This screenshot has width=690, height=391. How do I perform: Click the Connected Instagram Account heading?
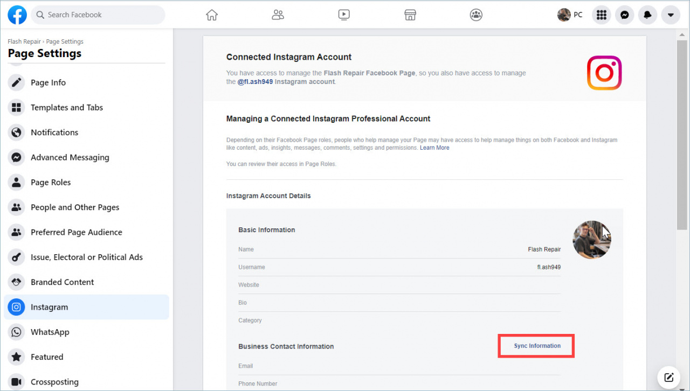point(289,57)
